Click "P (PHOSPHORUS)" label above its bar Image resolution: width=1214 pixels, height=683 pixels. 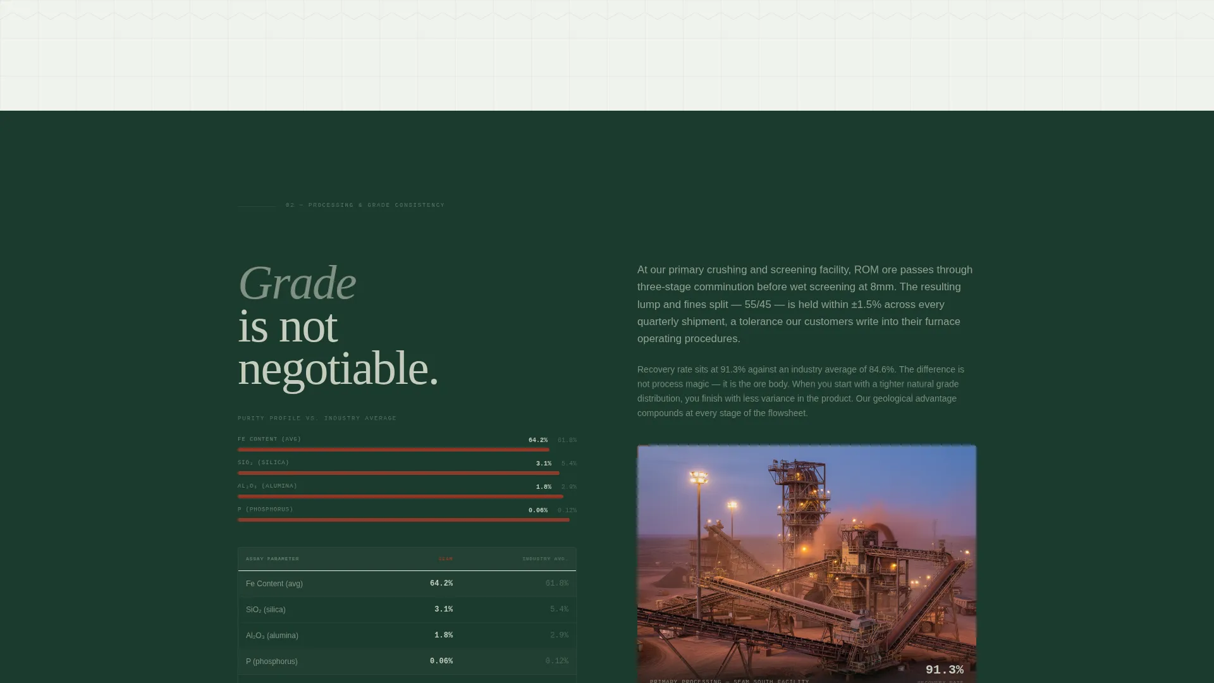coord(266,509)
